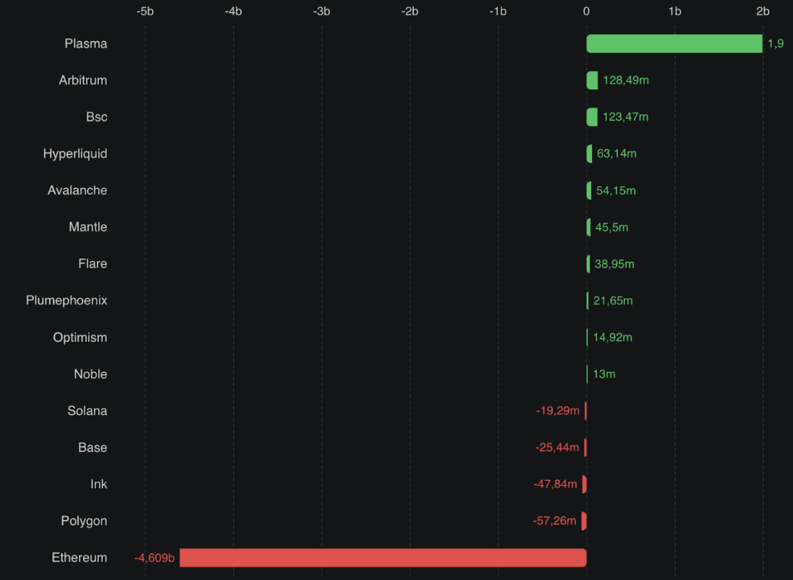Select the Polygon red bar

pos(584,521)
